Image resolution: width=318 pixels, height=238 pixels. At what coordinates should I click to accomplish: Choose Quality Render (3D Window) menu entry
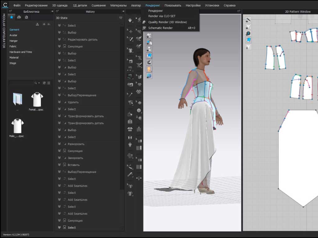[167, 22]
